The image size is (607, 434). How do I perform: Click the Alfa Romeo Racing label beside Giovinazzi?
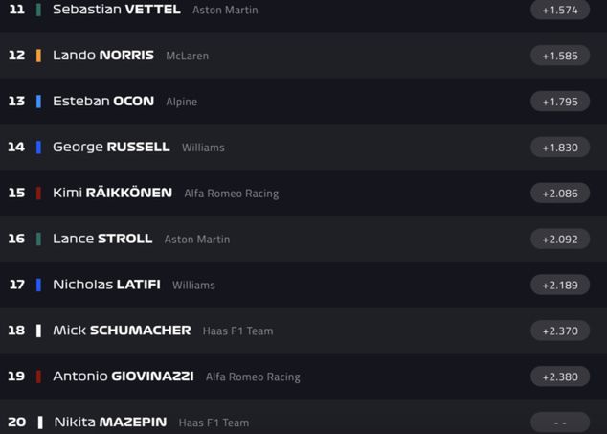[253, 377]
